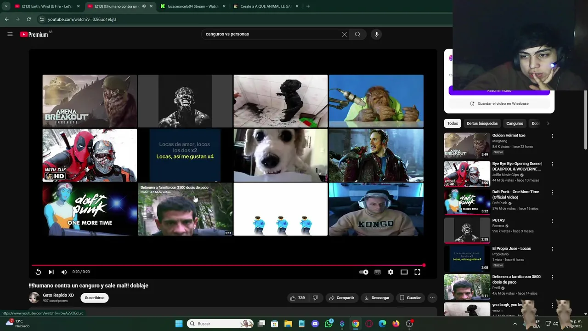Screen dimensions: 588x331
Task: Pick the 'Detienen a familia' endscreen video
Action: [185, 209]
